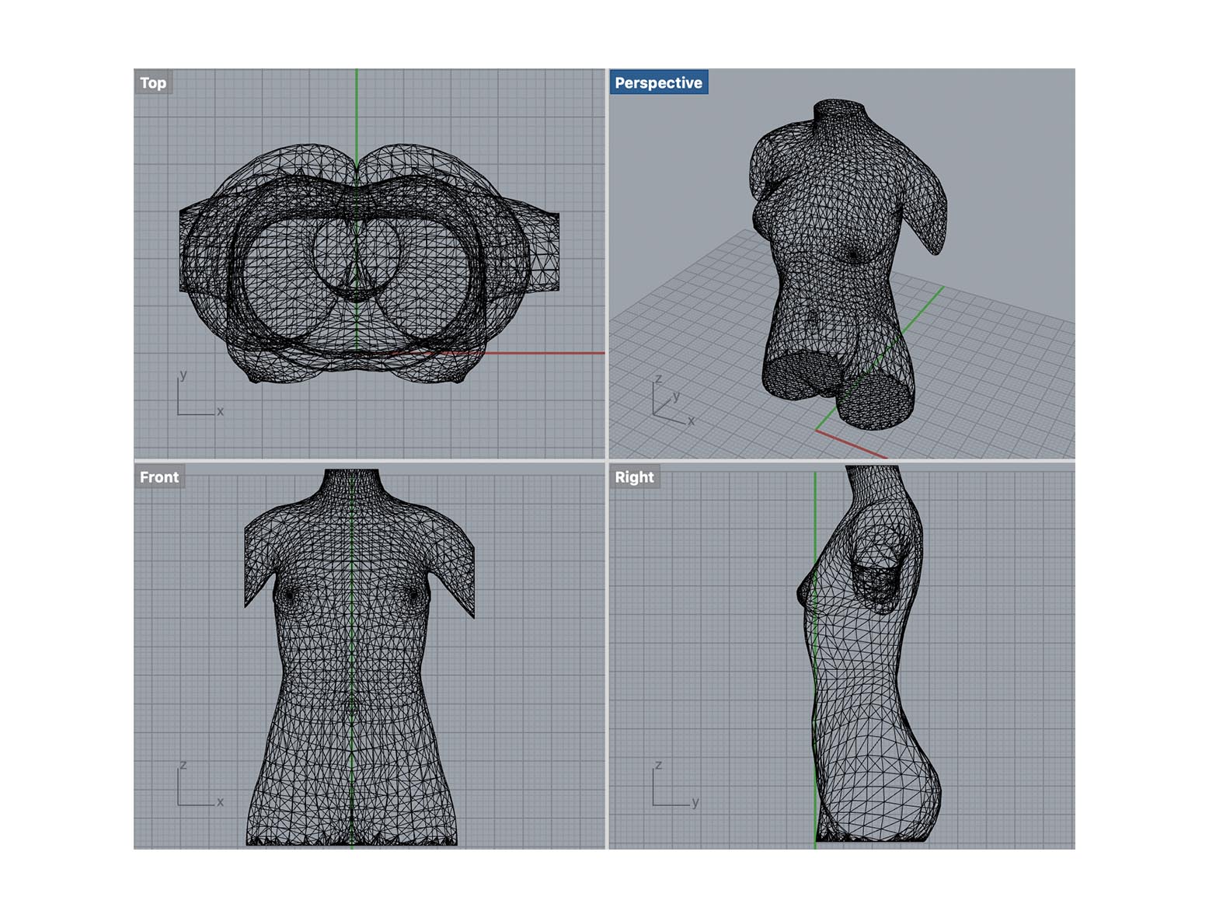1209x918 pixels.
Task: Click the XYZ axis icon in Perspective viewport
Action: 673,400
